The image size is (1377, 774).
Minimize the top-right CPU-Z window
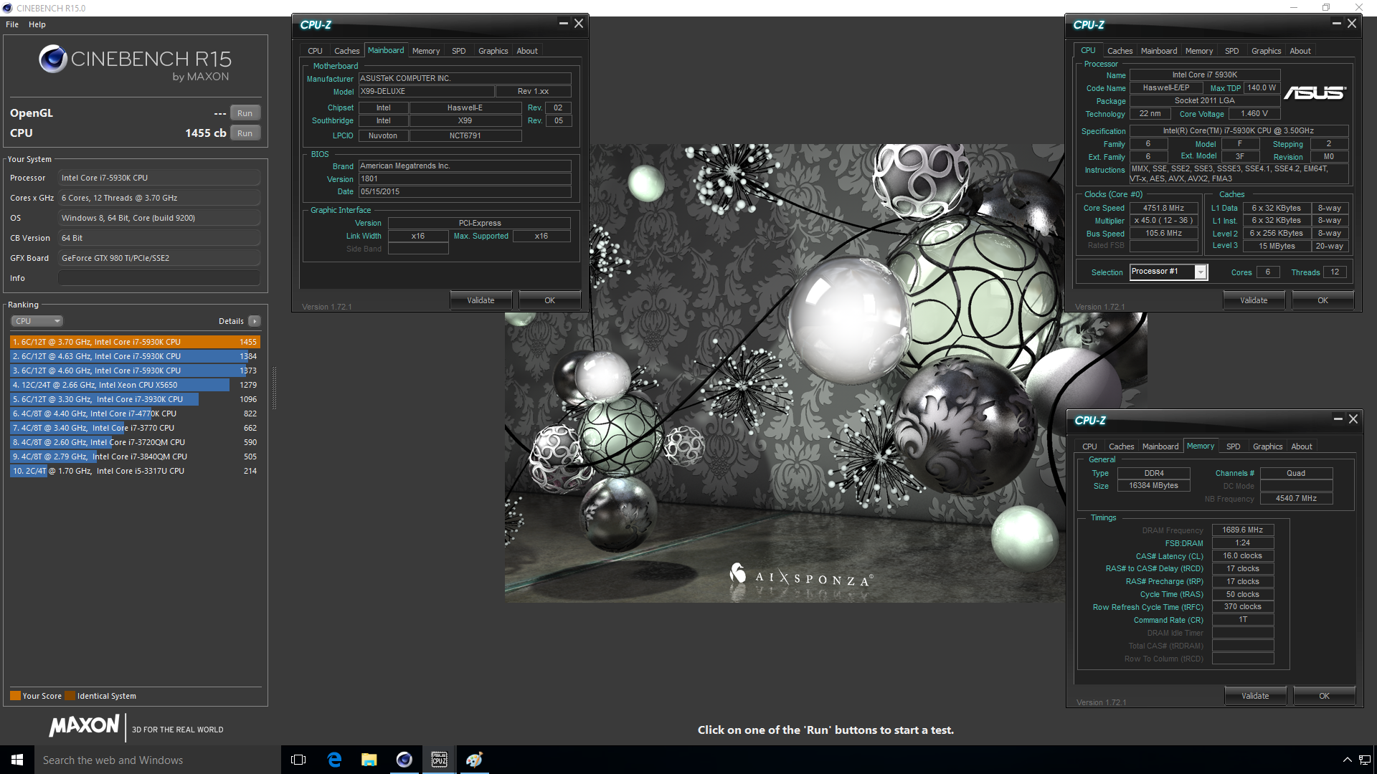tap(1336, 24)
